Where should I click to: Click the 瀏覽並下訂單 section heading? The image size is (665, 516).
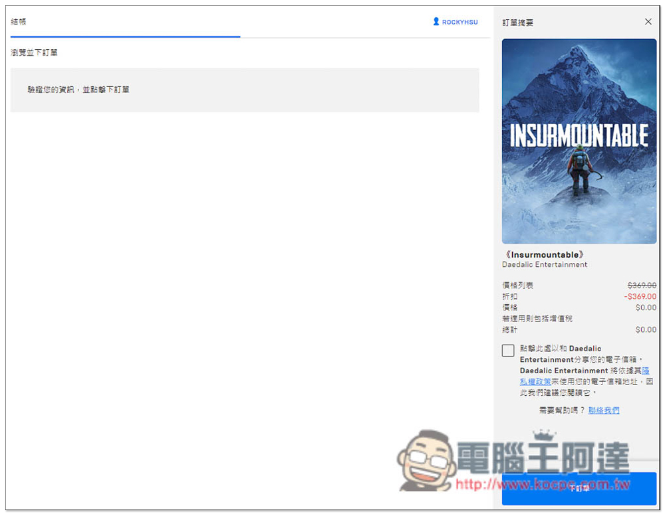tap(34, 52)
